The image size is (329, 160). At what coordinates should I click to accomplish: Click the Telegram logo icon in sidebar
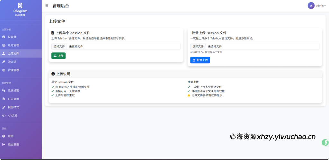pos(20,5)
